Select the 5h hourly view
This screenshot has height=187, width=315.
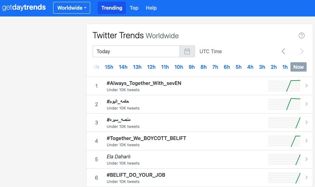click(239, 67)
